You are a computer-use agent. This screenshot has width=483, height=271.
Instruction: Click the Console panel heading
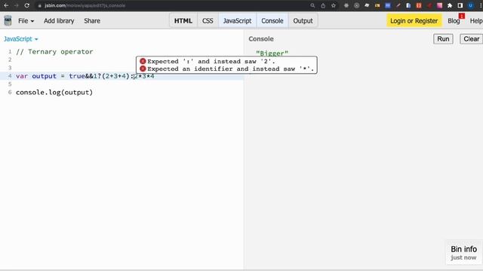click(261, 39)
